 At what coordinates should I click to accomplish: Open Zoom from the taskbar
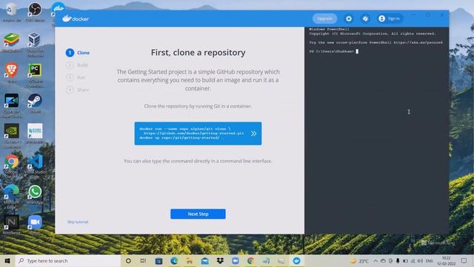236,260
